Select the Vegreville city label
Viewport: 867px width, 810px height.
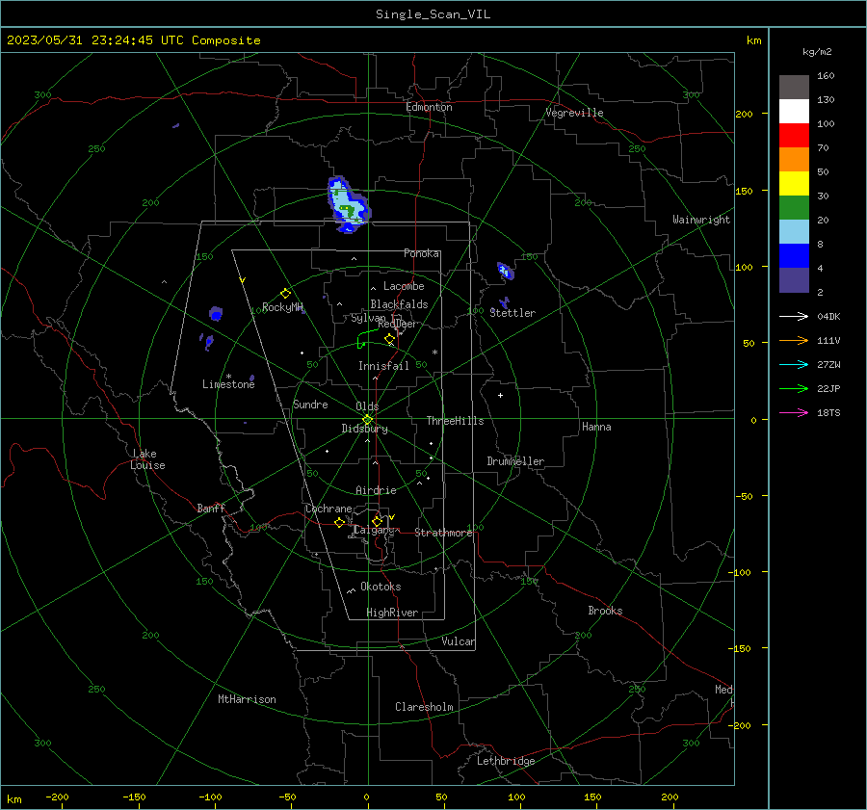[574, 113]
